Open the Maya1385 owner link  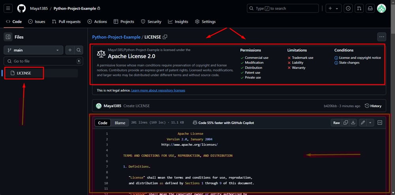coord(39,9)
